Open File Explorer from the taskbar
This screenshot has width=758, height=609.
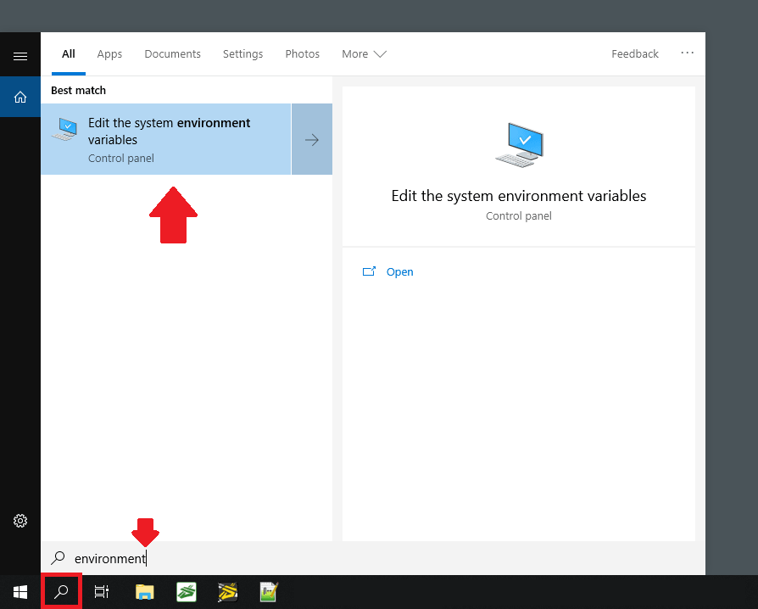[145, 591]
